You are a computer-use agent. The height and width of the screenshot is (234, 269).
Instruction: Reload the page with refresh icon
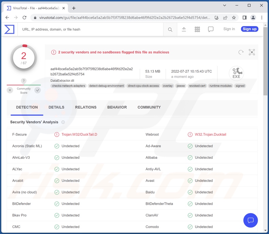tap(25, 17)
